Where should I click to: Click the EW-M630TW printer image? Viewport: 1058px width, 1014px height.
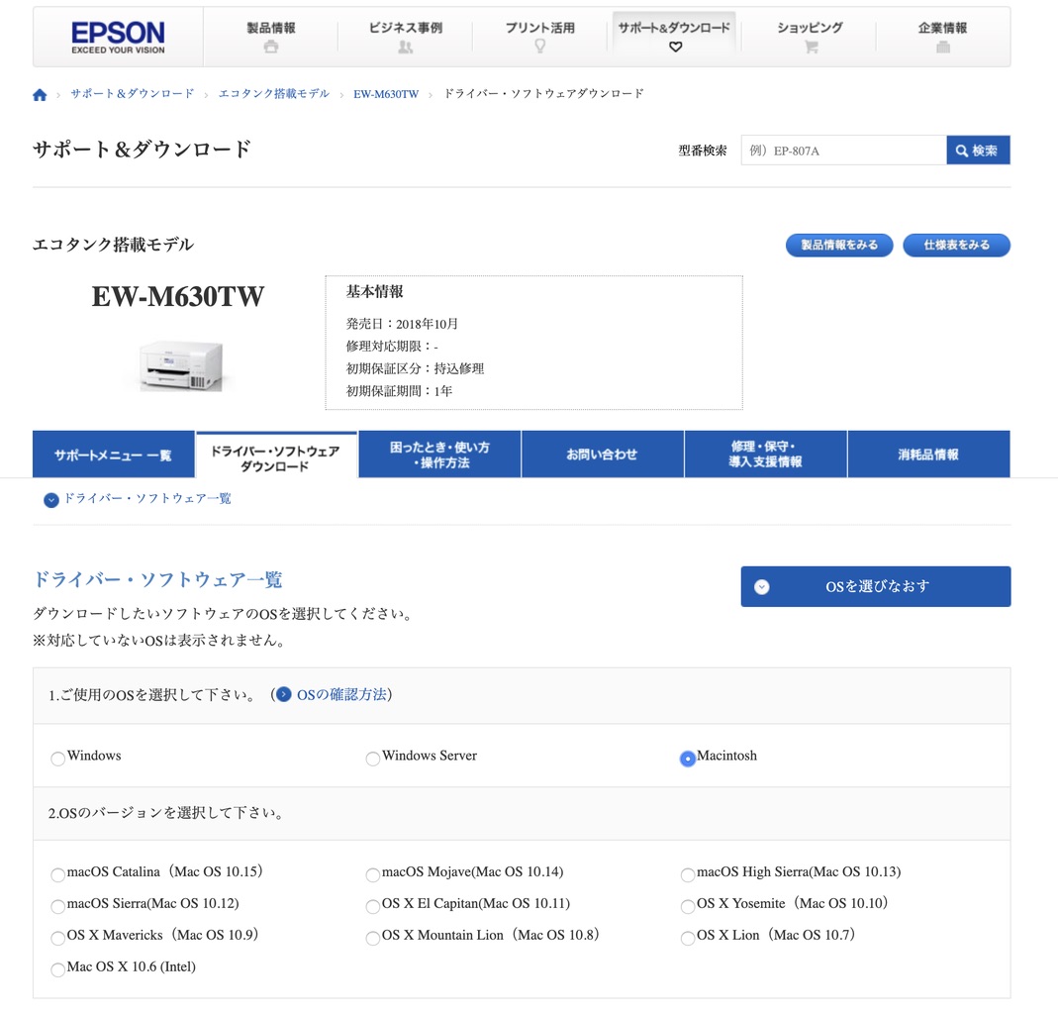[181, 366]
